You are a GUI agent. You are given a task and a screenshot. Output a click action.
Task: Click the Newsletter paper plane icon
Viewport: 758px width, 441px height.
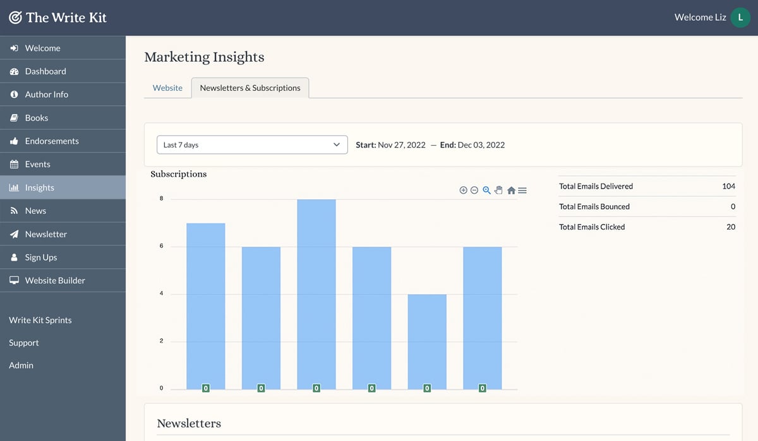tap(14, 234)
